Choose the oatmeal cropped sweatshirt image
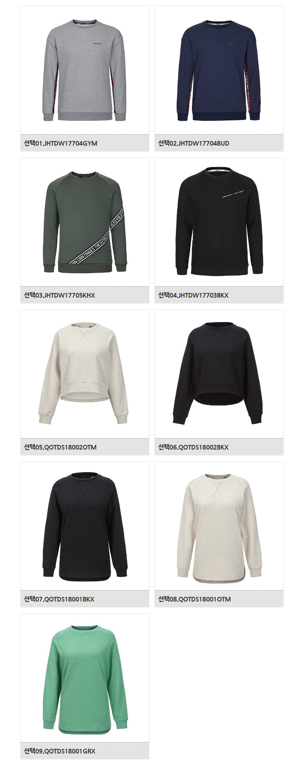303x764 pixels. (x=85, y=374)
